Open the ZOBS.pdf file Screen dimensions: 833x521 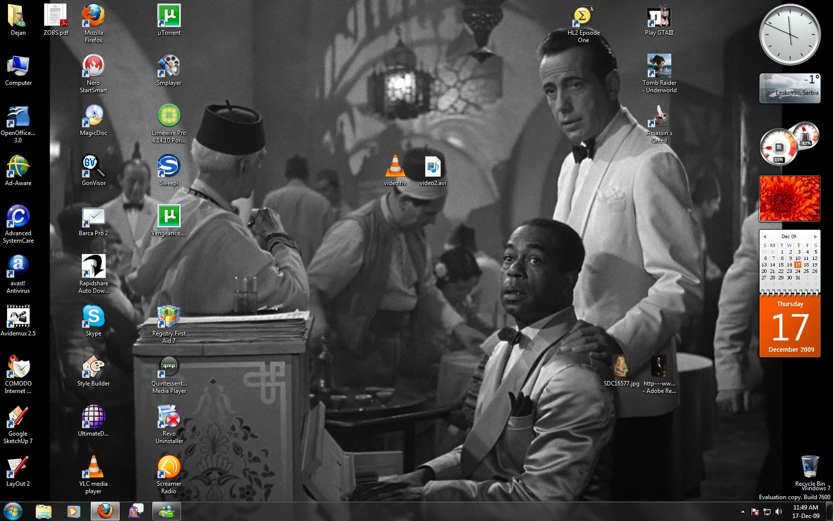56,20
